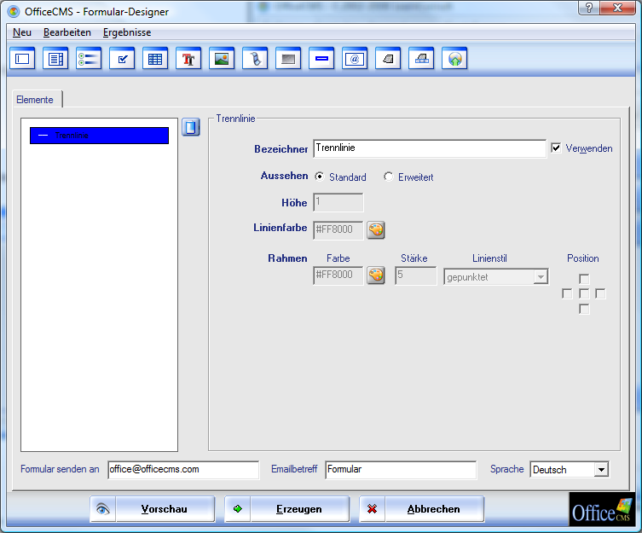Click the Emailbetreff input field
Viewport: 642px width, 533px height.
(x=401, y=470)
